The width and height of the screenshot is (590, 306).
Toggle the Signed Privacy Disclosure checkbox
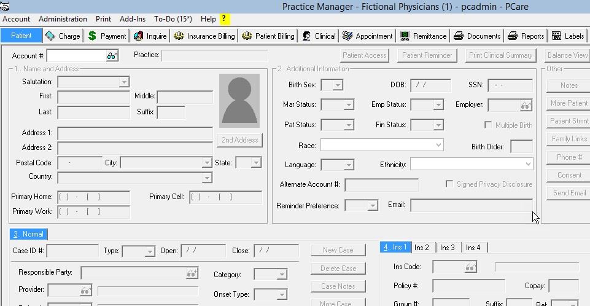click(450, 184)
